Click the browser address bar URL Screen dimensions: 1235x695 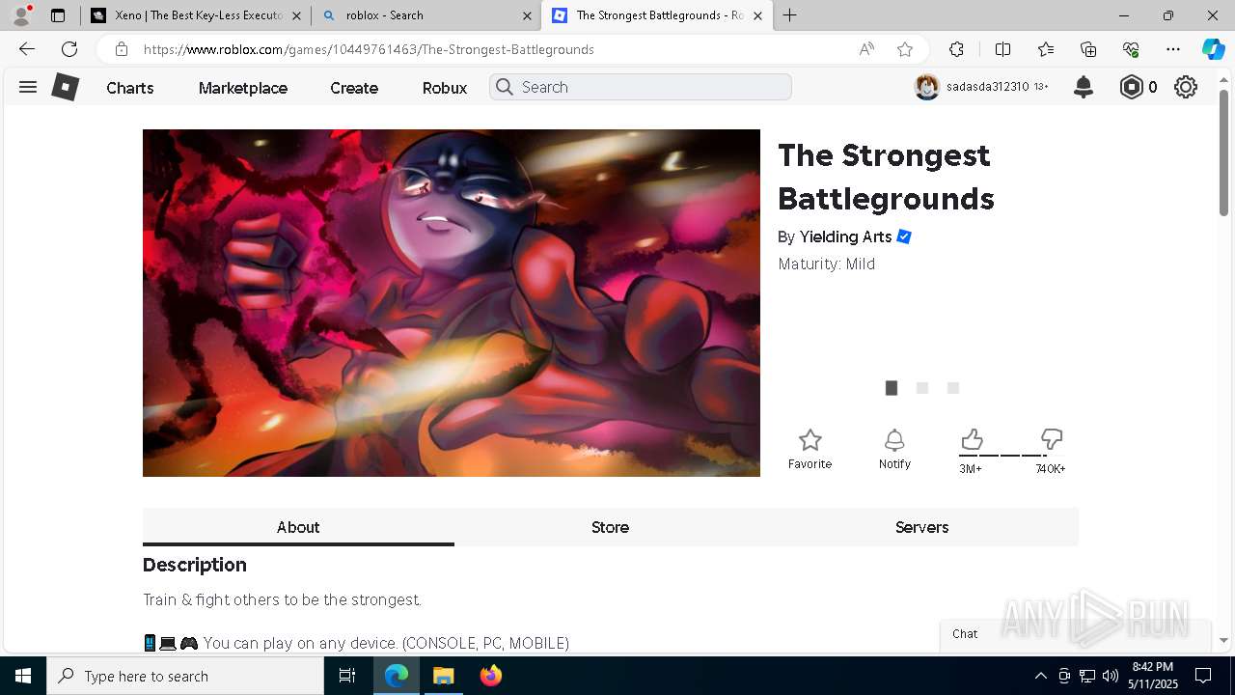pyautogui.click(x=369, y=49)
